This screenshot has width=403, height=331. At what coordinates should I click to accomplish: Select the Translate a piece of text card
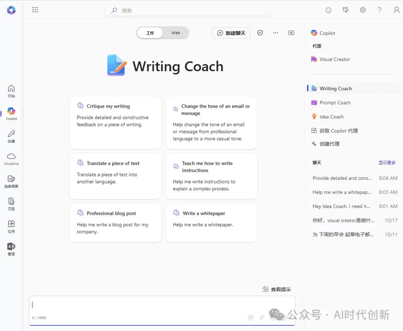click(x=115, y=176)
